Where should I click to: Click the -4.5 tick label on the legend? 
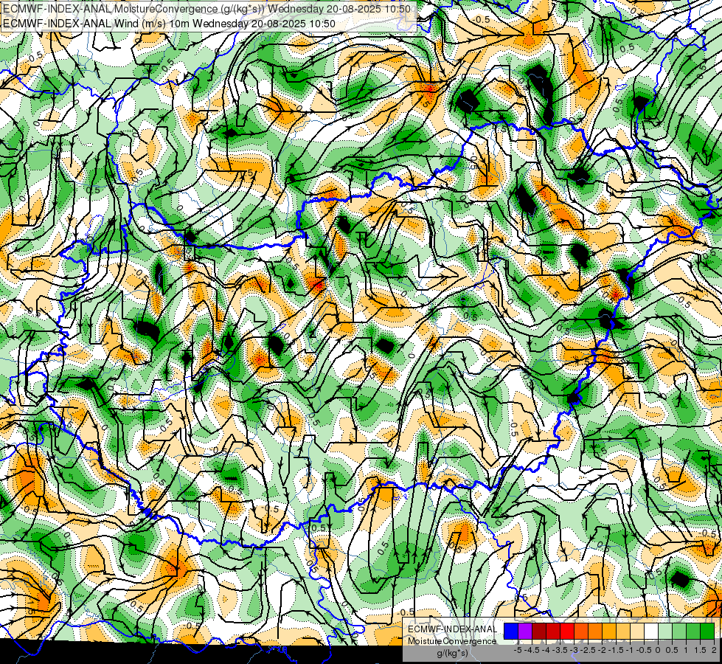[x=532, y=650]
